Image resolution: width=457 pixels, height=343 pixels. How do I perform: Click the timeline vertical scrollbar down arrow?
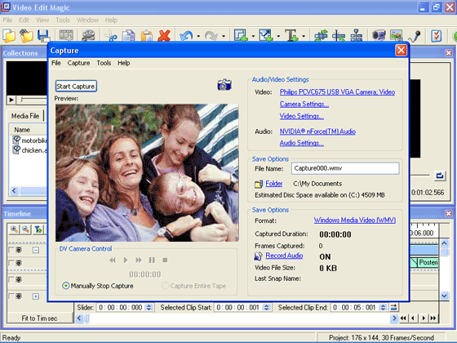[444, 296]
